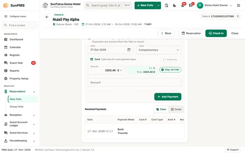Toggle Disp. On Folio chip
Image resolution: width=245 pixels, height=153 pixels.
(170, 70)
